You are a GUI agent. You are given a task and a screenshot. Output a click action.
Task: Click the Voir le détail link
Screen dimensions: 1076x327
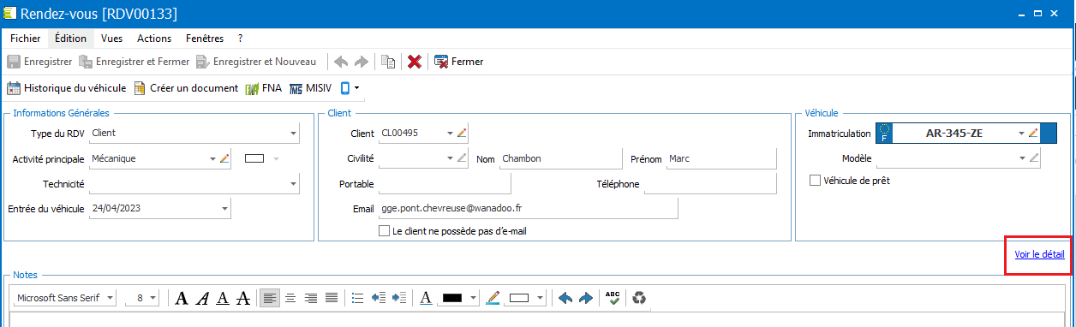(1039, 254)
